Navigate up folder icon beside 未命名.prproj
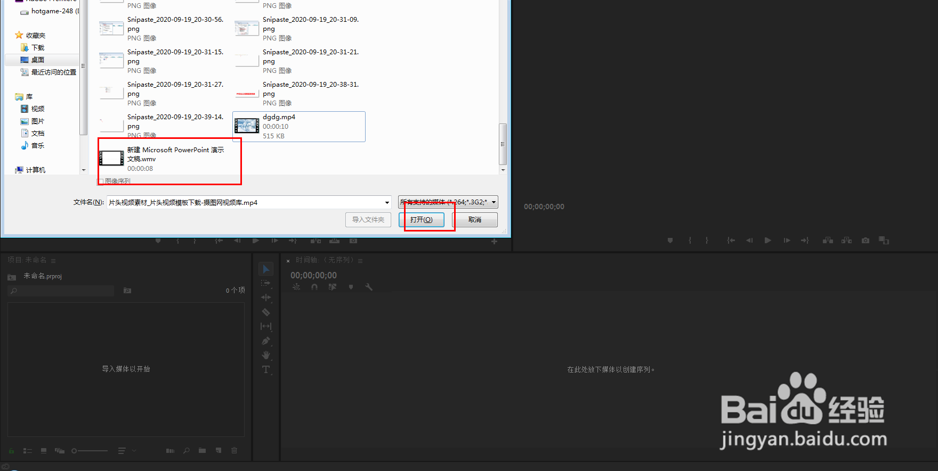Viewport: 938px width, 471px height. [x=12, y=277]
